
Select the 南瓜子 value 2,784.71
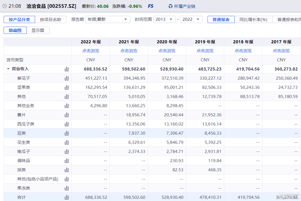[x=175, y=151]
